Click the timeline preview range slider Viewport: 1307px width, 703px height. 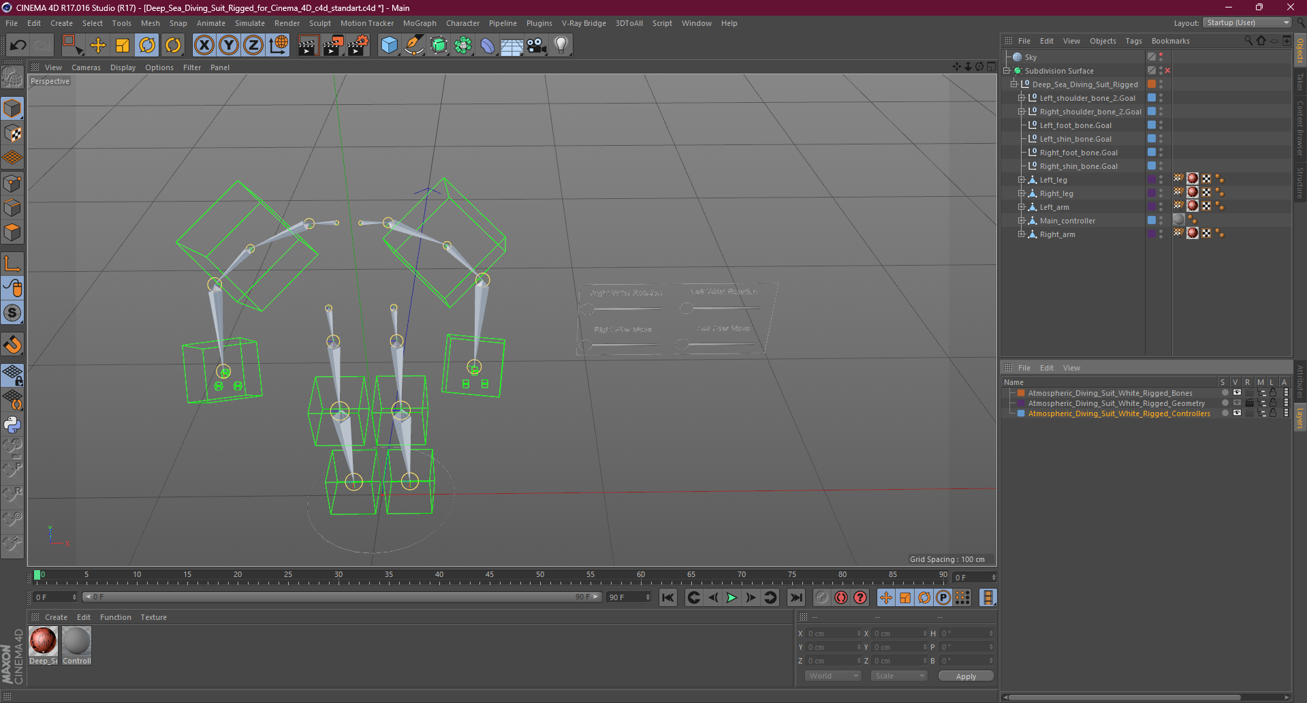[x=342, y=597]
